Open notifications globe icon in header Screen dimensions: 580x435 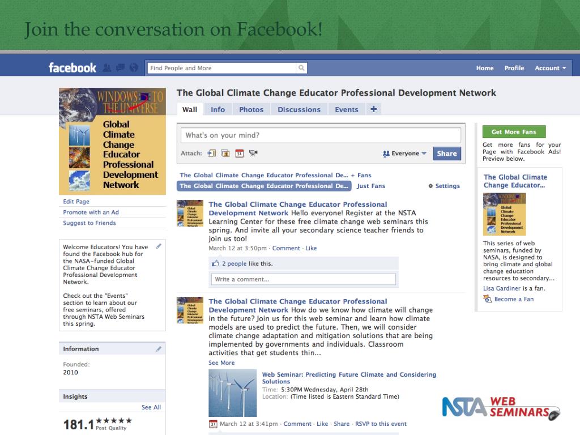coord(134,68)
